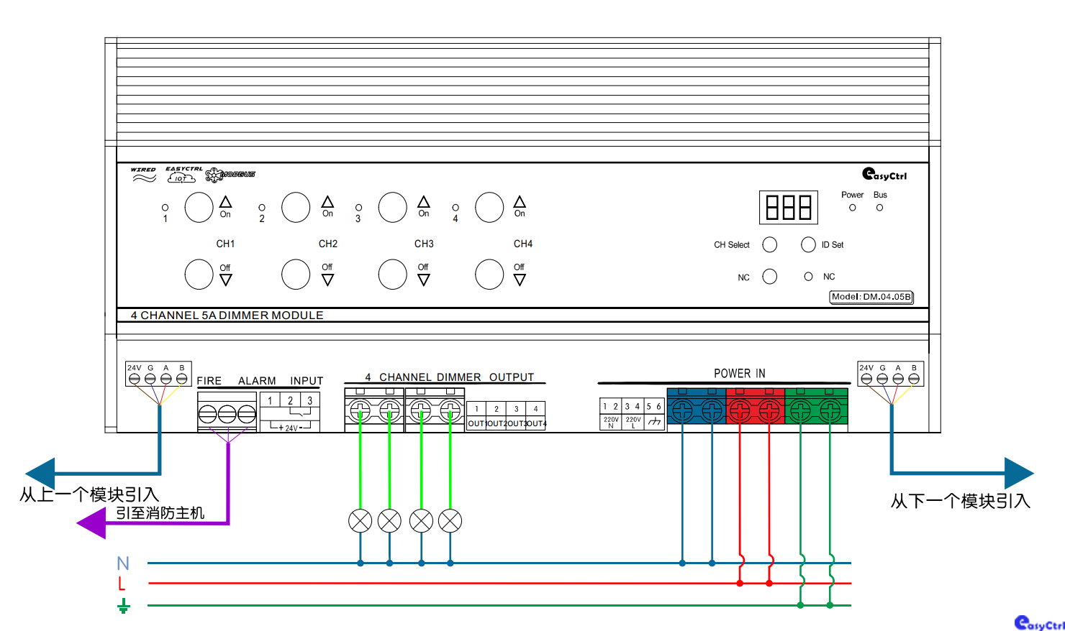Click the CH3 On up-triangle icon

coord(424,202)
